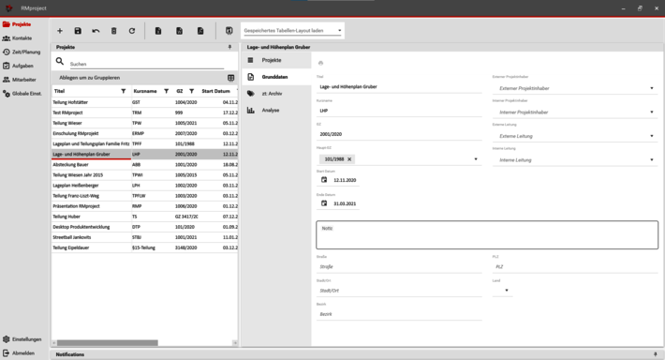
Task: Select the Teilung Franz-Liszt-Weg row
Action: 144,196
